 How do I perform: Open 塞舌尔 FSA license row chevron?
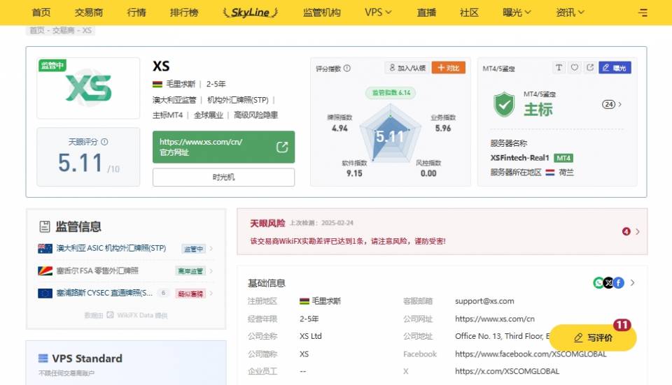211,270
